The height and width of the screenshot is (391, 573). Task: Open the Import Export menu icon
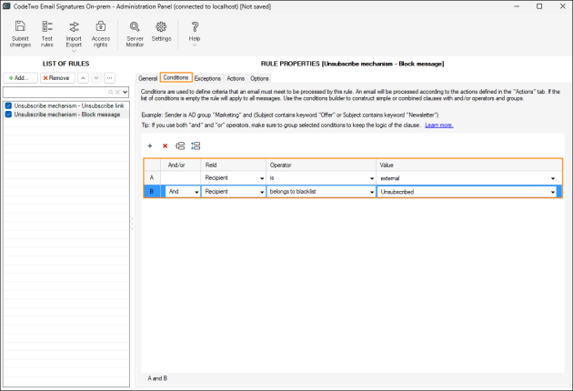(x=74, y=26)
